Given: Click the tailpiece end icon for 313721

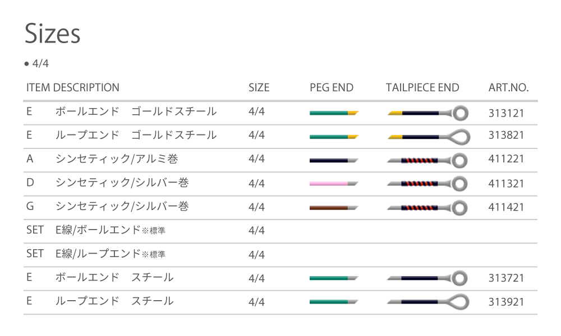Looking at the screenshot, I should pos(427,278).
